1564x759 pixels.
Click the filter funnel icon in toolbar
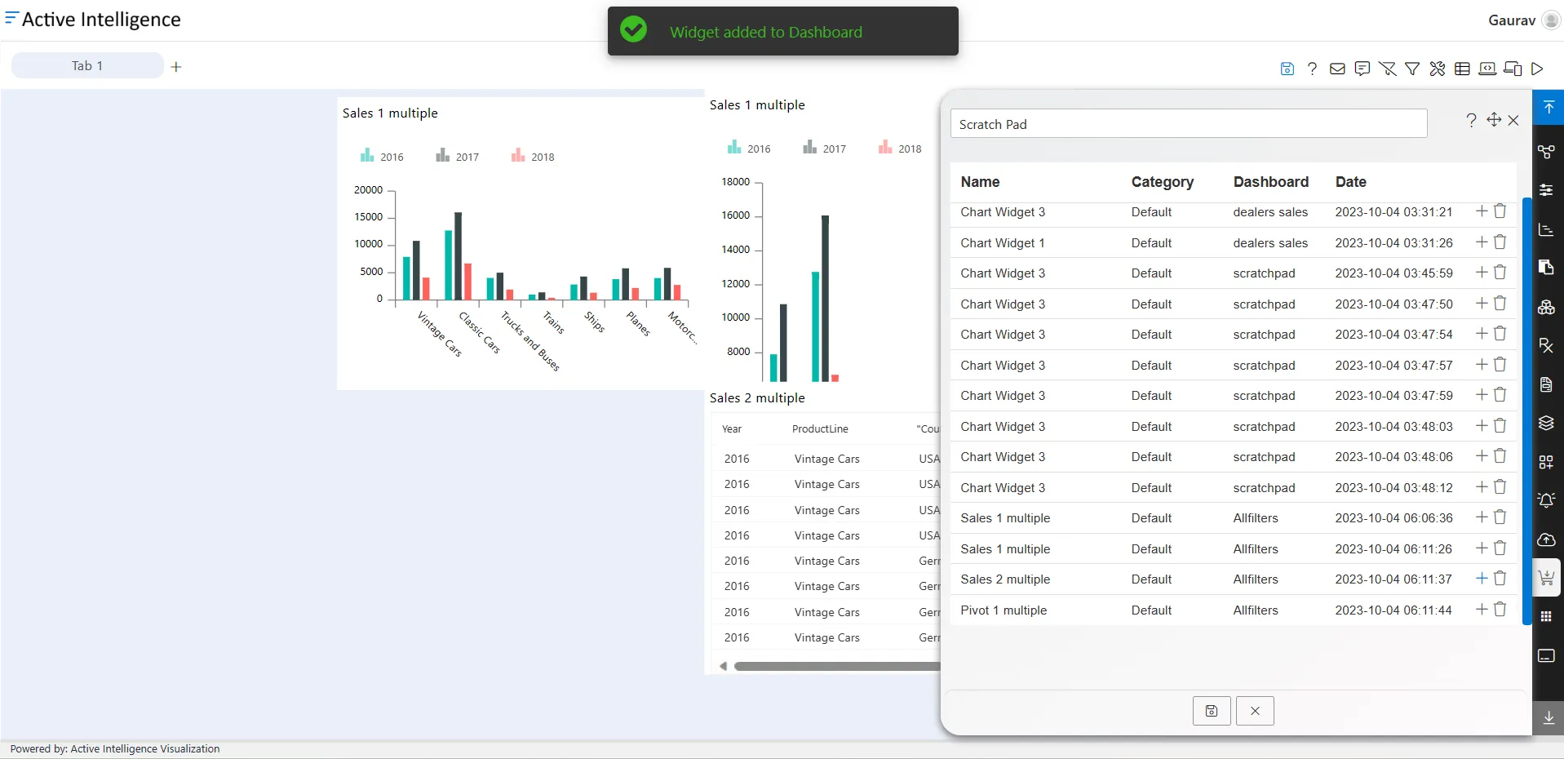(x=1412, y=69)
